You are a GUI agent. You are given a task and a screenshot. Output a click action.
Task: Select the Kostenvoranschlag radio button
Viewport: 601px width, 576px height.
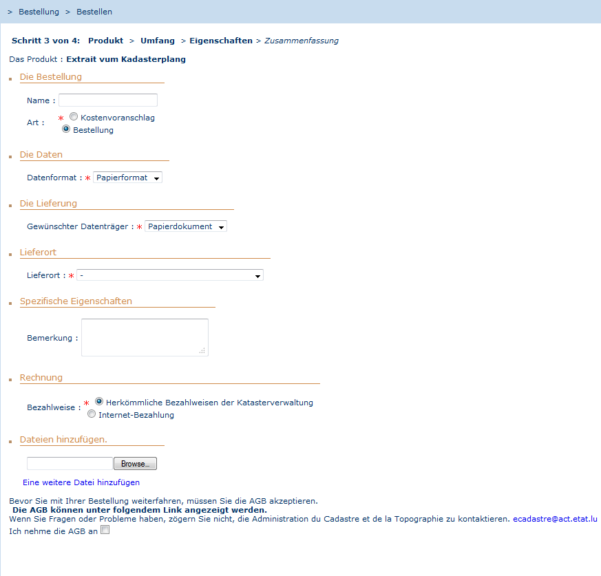(x=74, y=117)
